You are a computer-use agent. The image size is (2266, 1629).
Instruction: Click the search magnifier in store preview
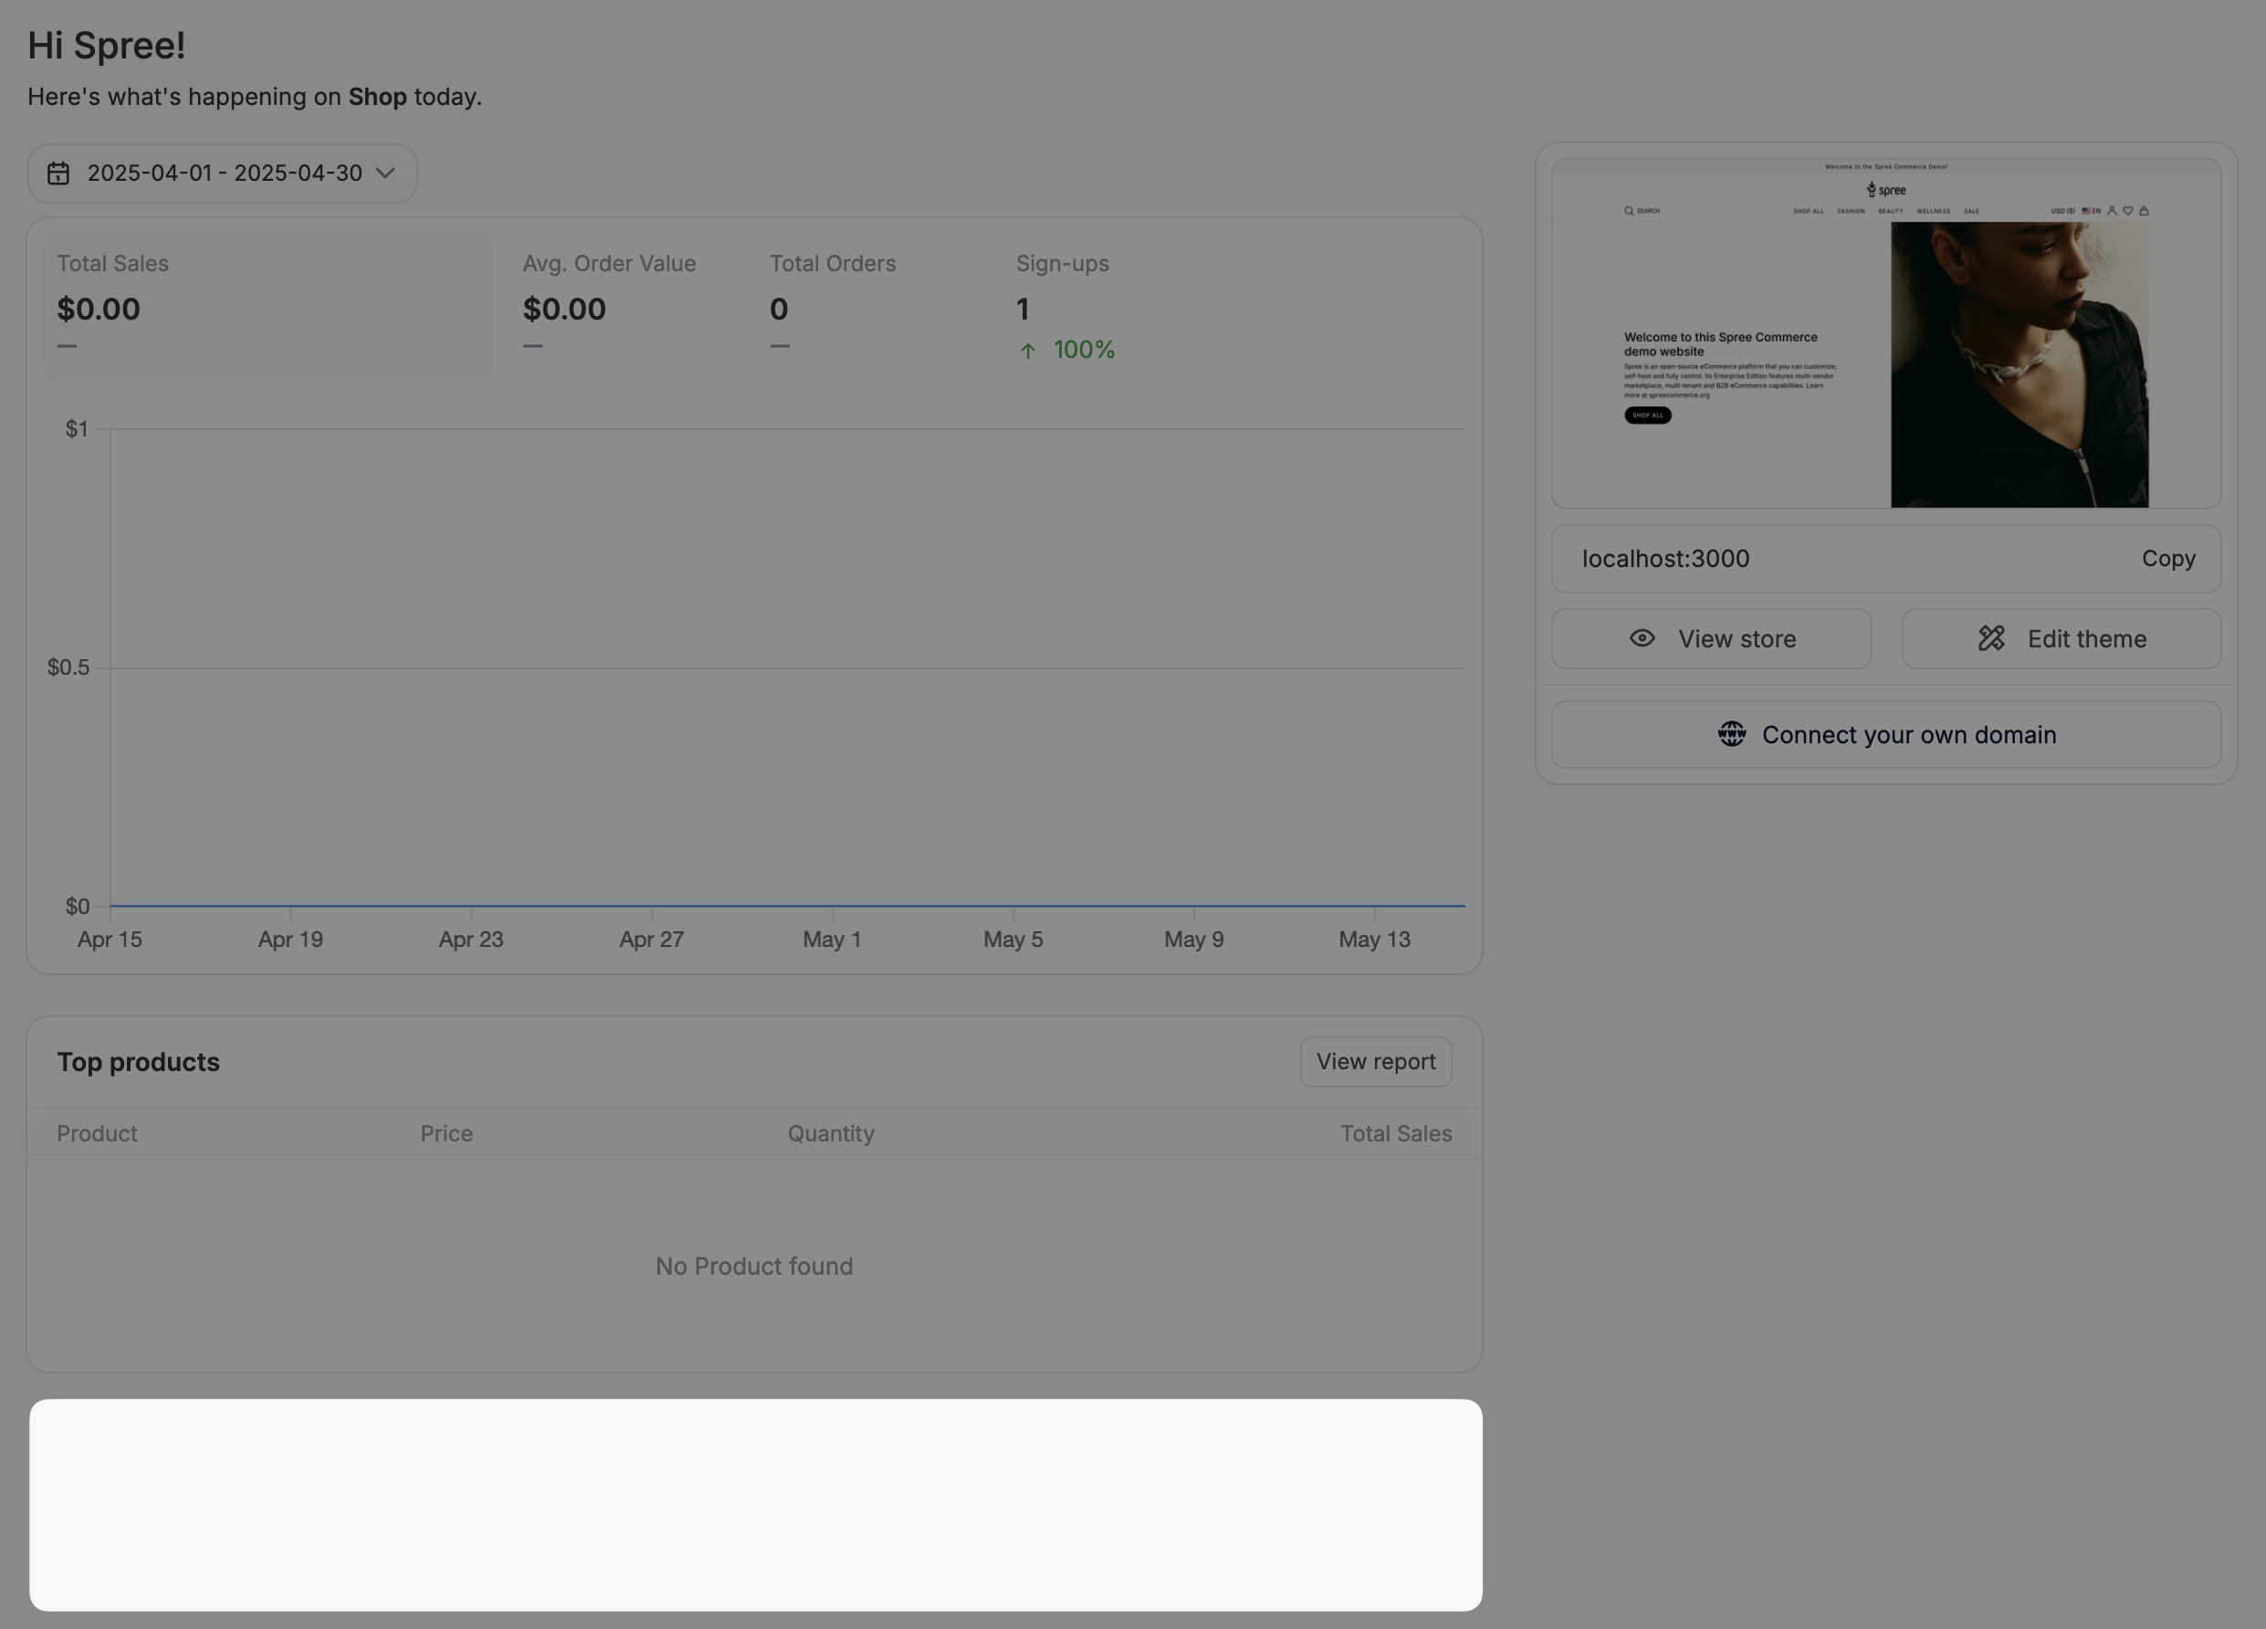1629,211
